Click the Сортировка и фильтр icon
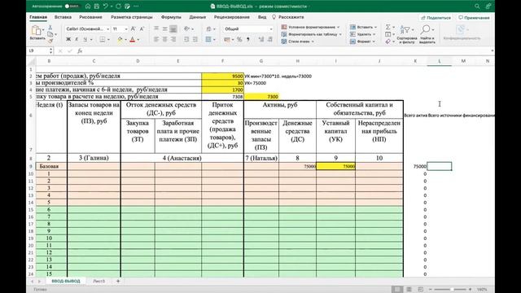 tap(407, 34)
